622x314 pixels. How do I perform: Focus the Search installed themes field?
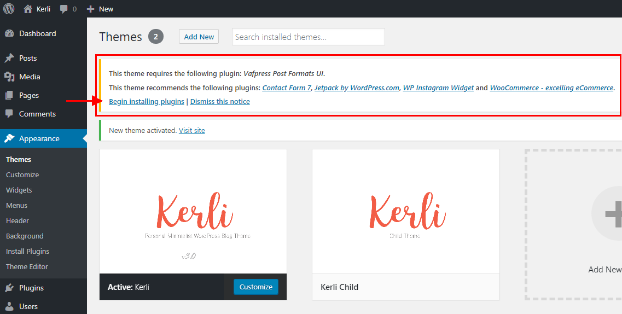308,37
